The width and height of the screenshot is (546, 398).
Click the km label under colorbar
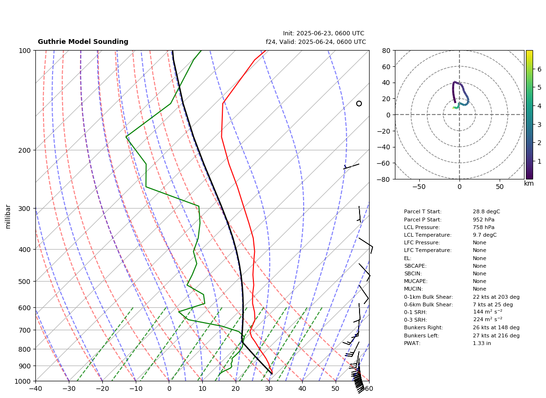[529, 184]
